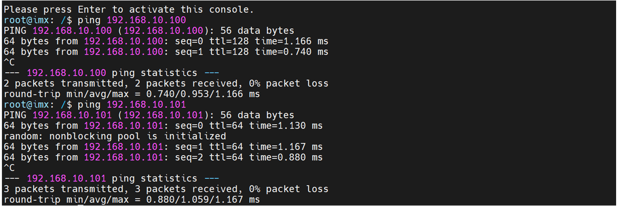Click the reply line with time=1.167 ms
This screenshot has width=618, height=206.
[x=163, y=147]
